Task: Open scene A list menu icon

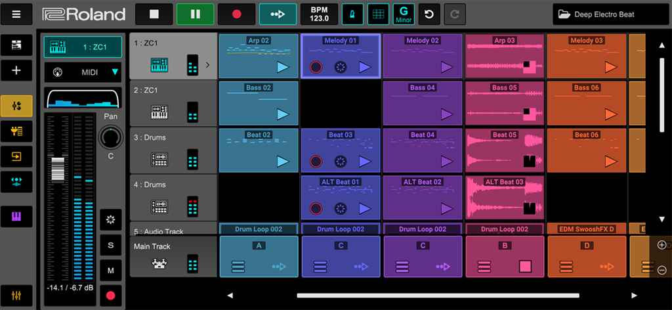Action: coord(238,267)
